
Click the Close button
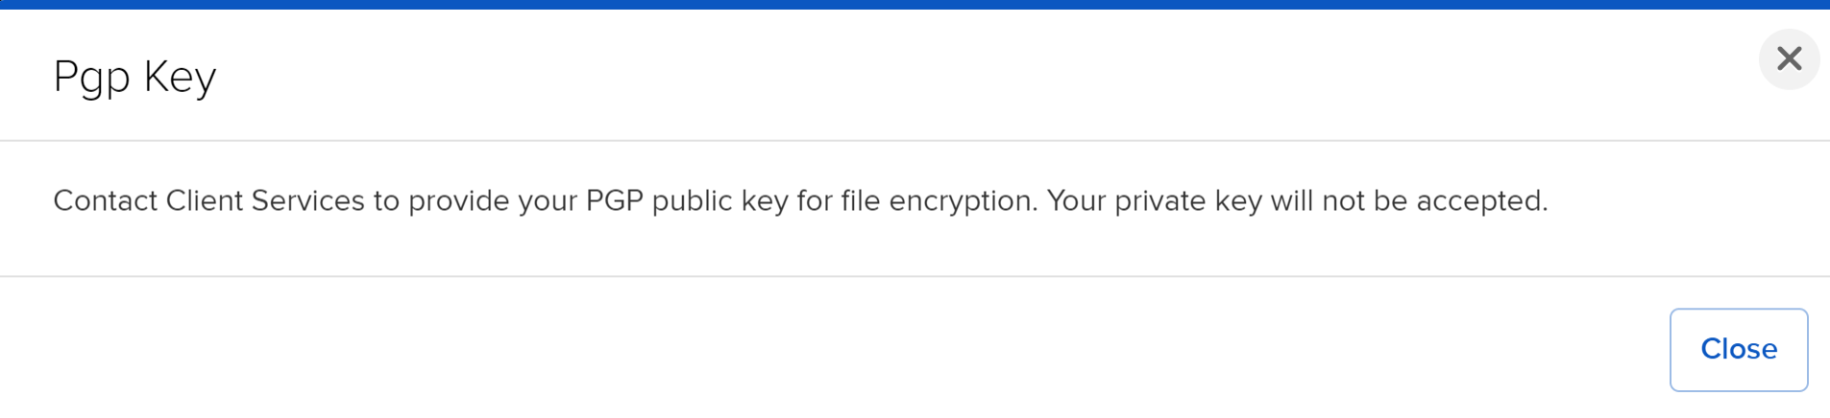(1739, 350)
